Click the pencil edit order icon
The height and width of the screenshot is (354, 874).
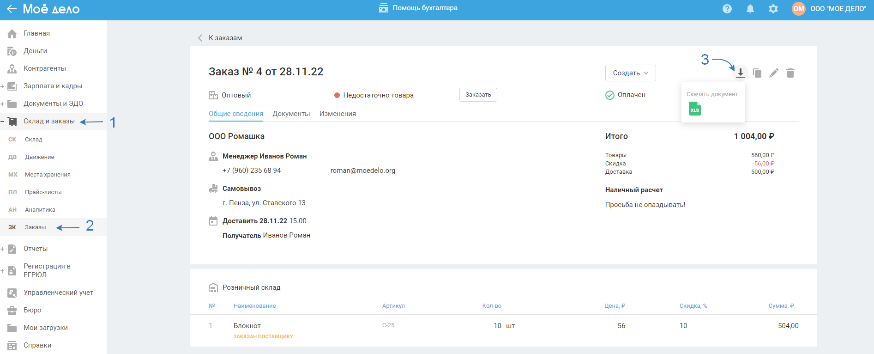tap(774, 73)
